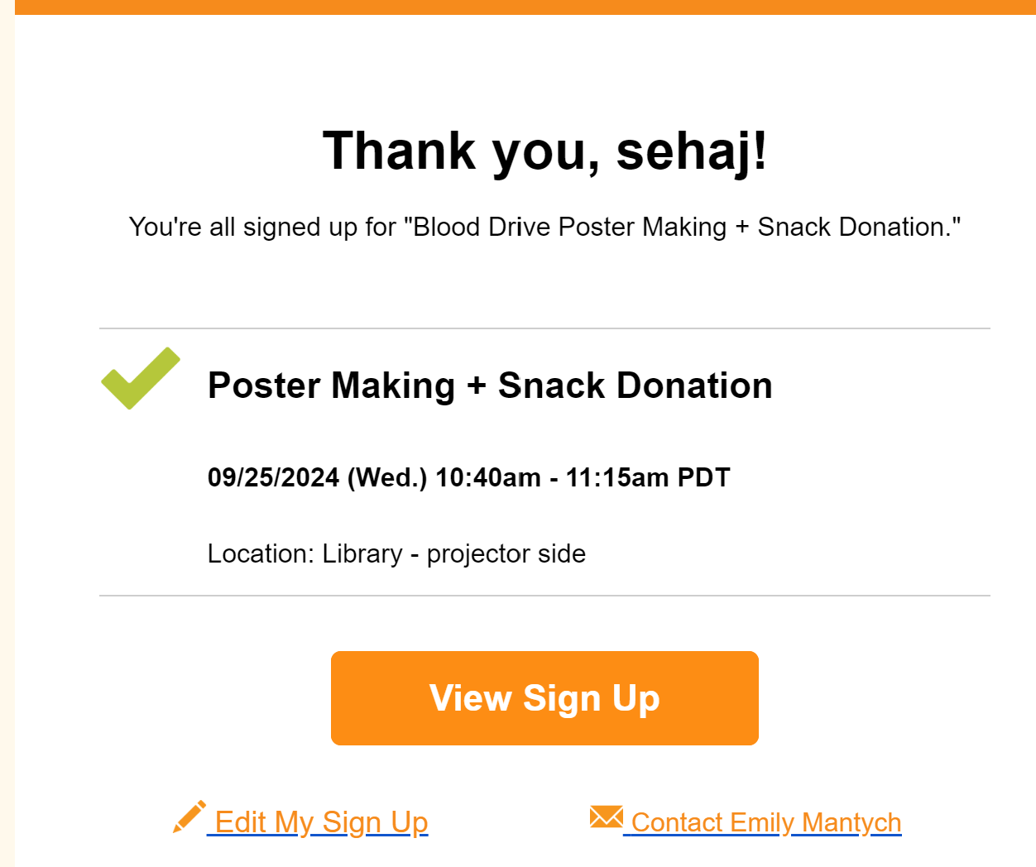Open the Edit My Sign Up link
Viewport: 1036px width, 867px height.
(x=321, y=822)
